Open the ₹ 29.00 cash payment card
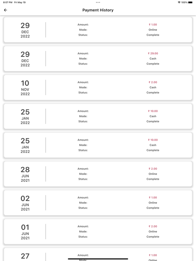Image resolution: width=196 pixels, height=261 pixels. [98, 58]
